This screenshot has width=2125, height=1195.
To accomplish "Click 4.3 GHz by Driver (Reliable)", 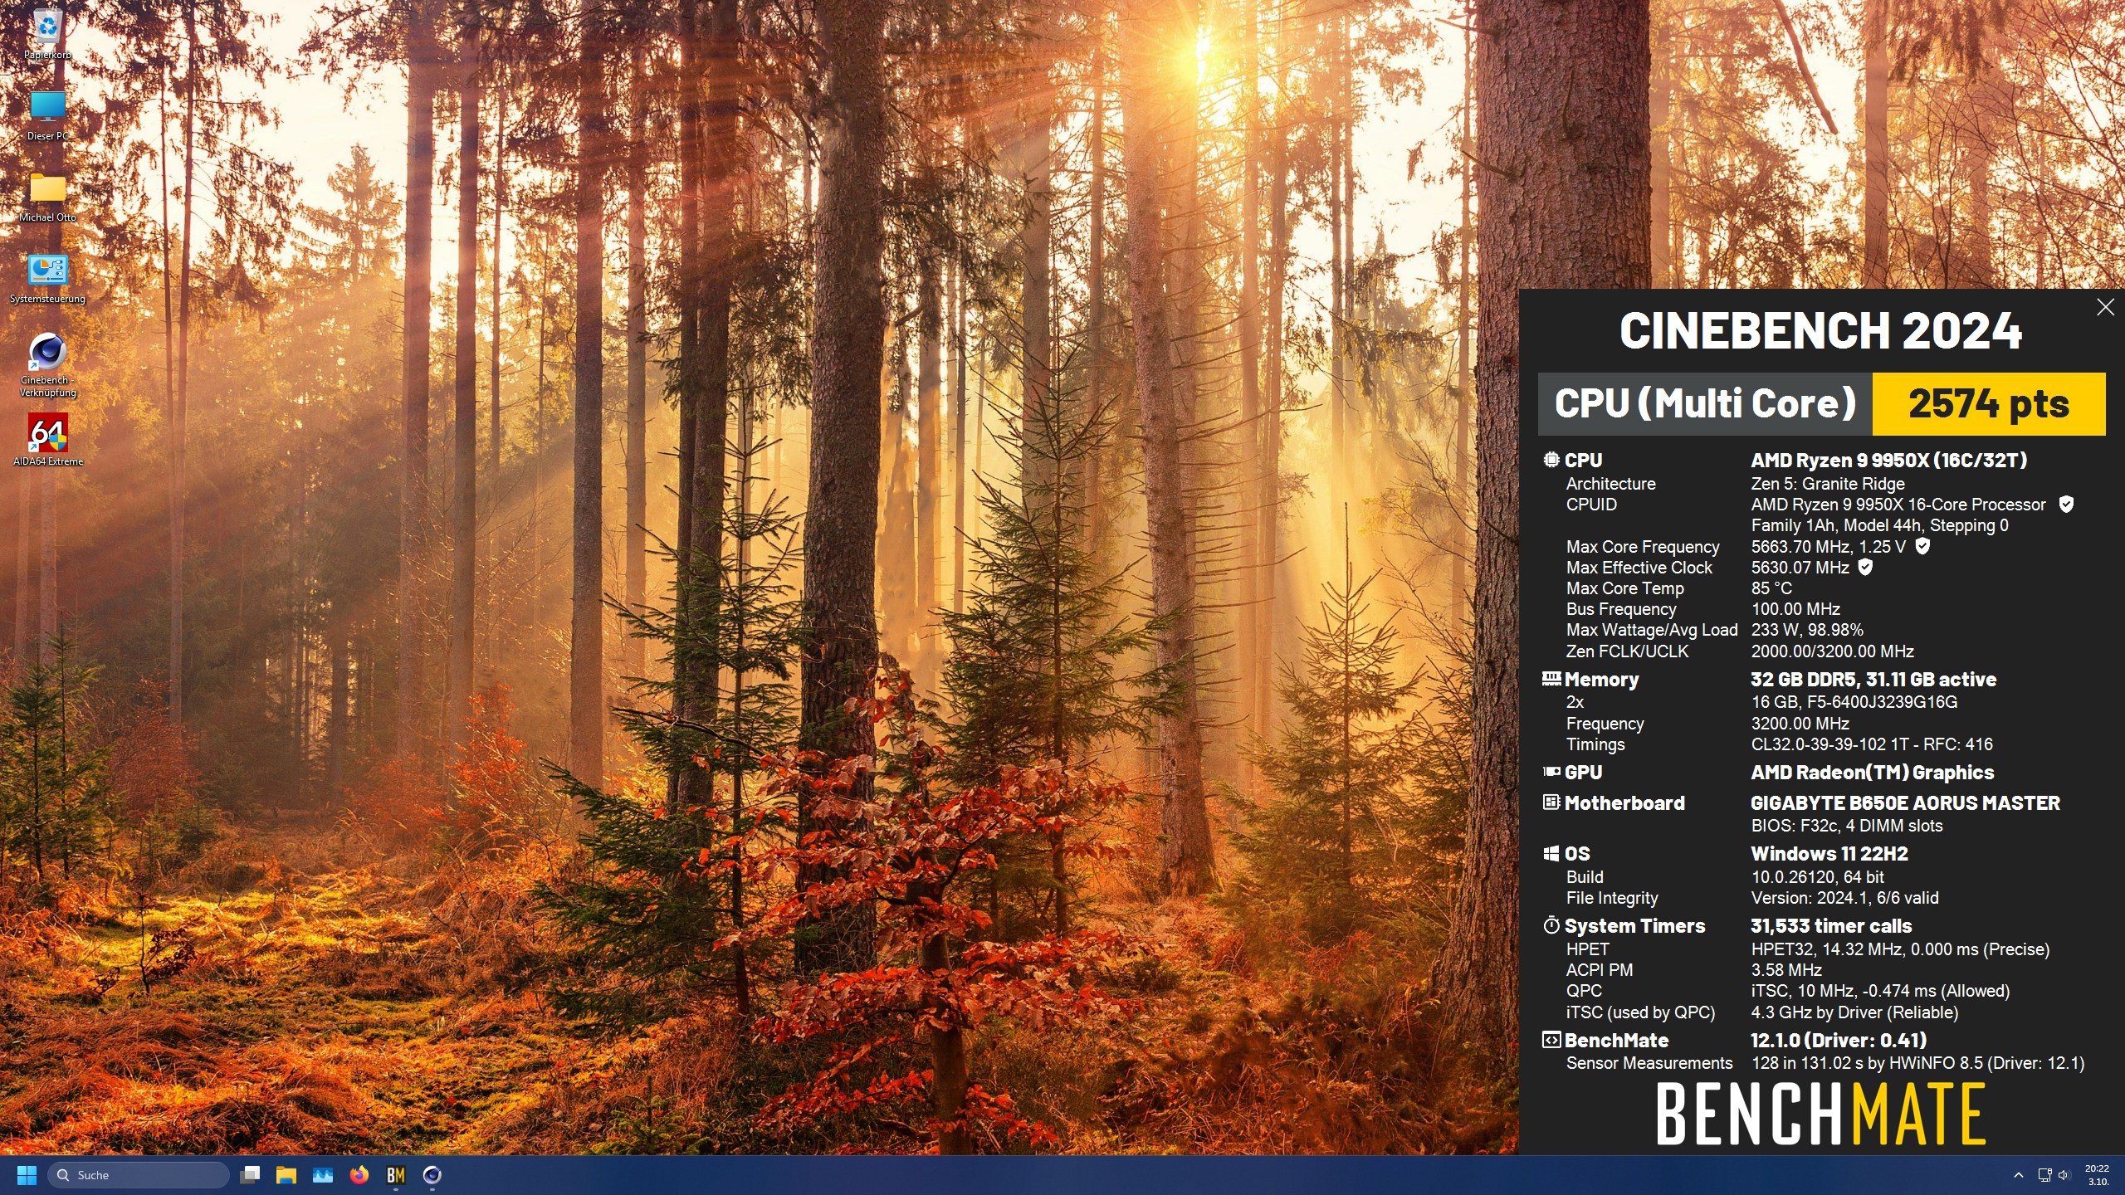I will point(1854,1012).
